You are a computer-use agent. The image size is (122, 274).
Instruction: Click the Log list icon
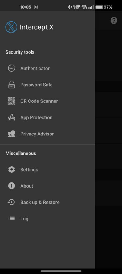pyautogui.click(x=11, y=219)
